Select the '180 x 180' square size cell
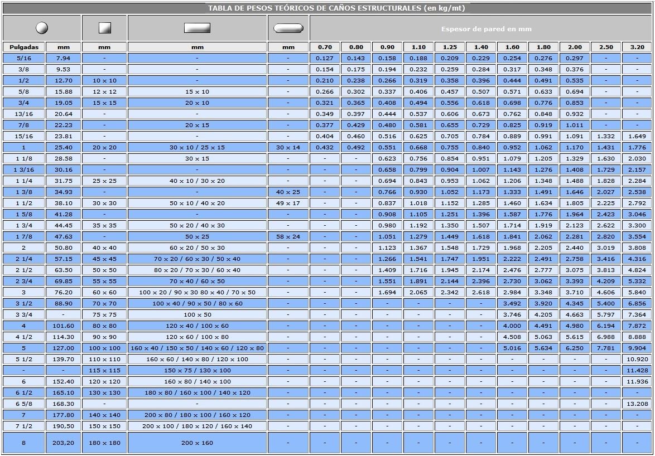 tap(104, 443)
